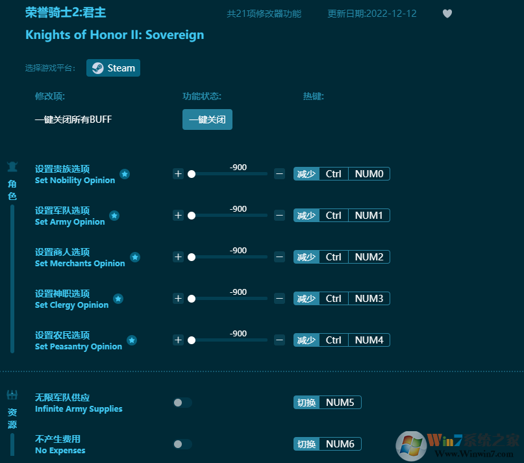This screenshot has height=463, width=524.
Task: Enable the No Expenses toggle
Action: click(x=182, y=444)
